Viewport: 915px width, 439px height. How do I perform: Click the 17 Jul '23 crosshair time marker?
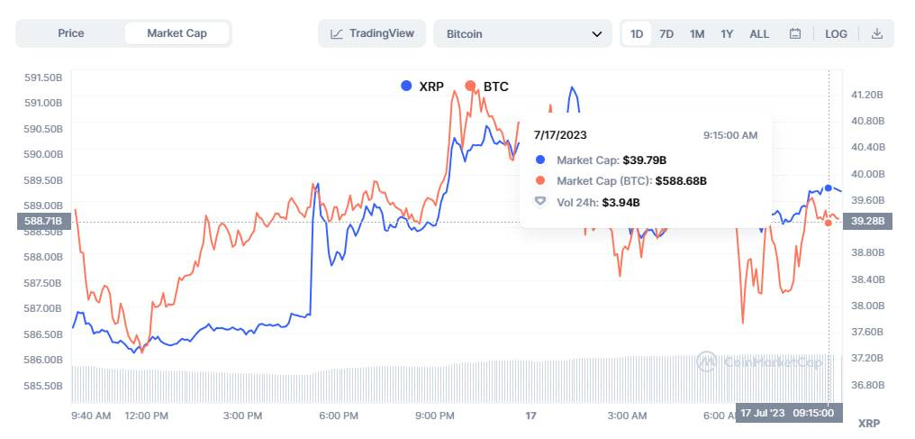point(785,413)
